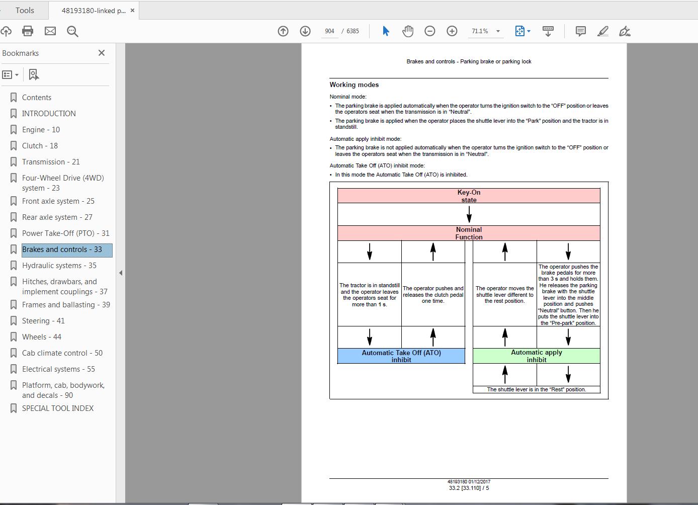Click the page number input field
Screen dimensions: 698x505
point(329,31)
